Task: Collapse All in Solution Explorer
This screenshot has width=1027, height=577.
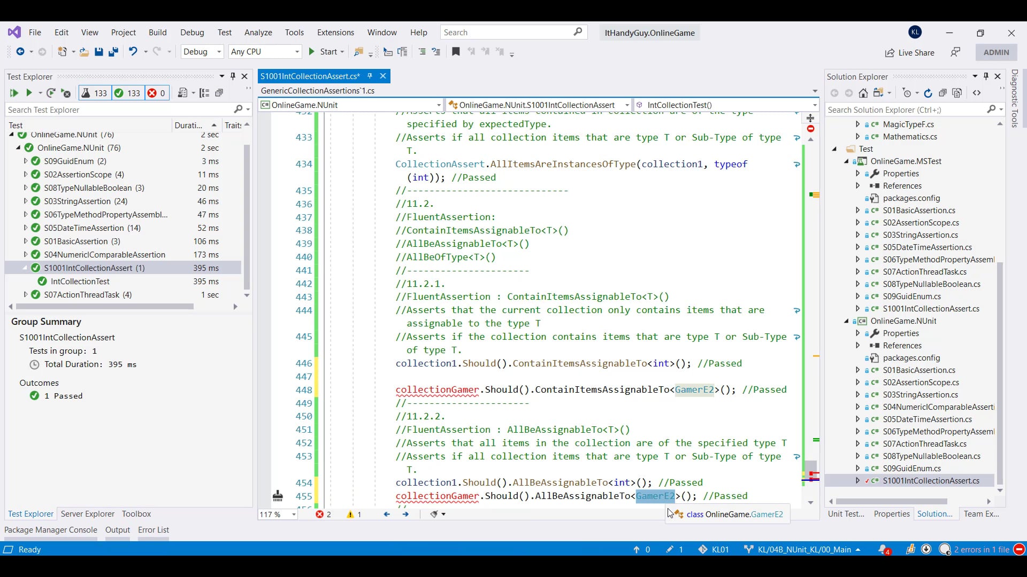Action: coord(943,92)
